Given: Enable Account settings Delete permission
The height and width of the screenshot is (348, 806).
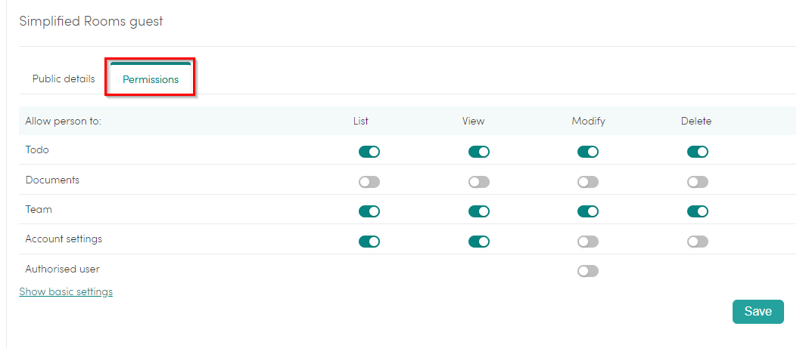Looking at the screenshot, I should tap(698, 242).
